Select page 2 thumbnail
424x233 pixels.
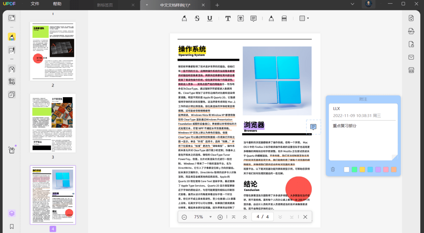click(53, 51)
